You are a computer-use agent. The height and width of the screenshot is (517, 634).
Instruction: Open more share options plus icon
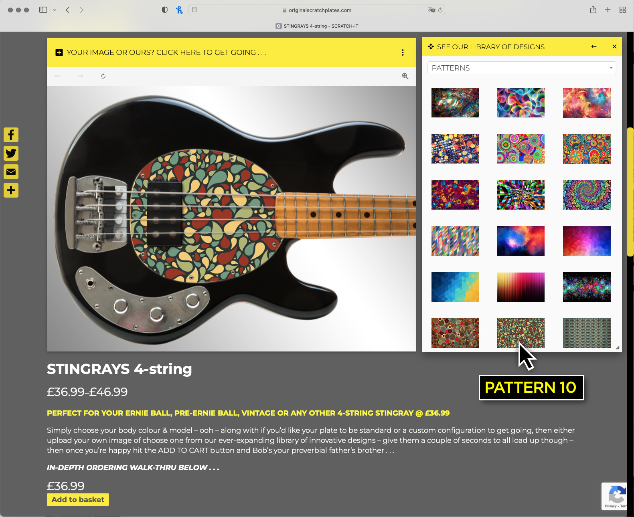click(11, 190)
